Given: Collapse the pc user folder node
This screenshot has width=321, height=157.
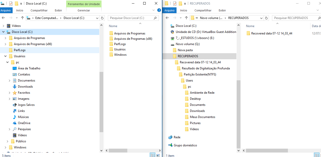Looking at the screenshot, I should coord(7,62).
